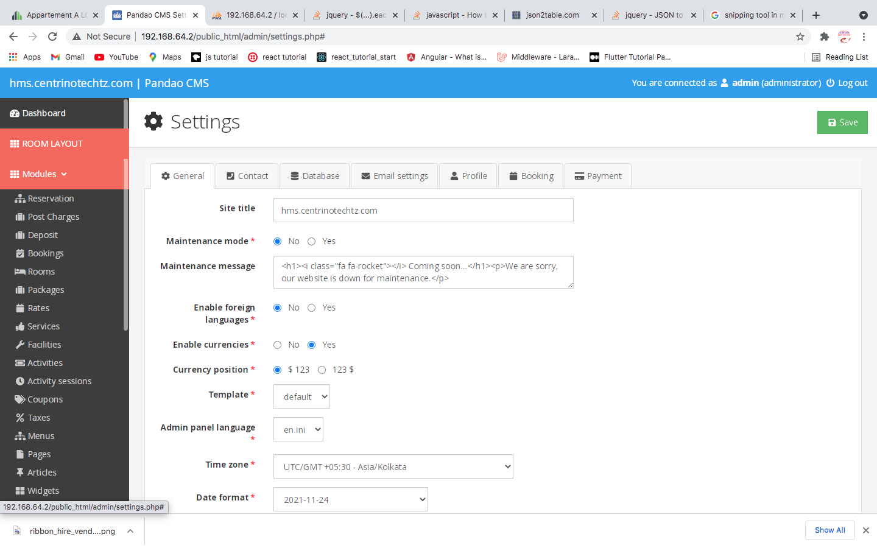This screenshot has width=877, height=548.
Task: Click the Site title input field
Action: point(423,211)
